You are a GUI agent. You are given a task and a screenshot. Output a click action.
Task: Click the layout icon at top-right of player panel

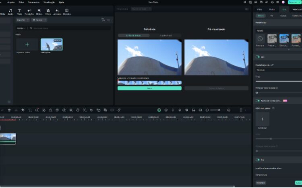click(x=246, y=9)
